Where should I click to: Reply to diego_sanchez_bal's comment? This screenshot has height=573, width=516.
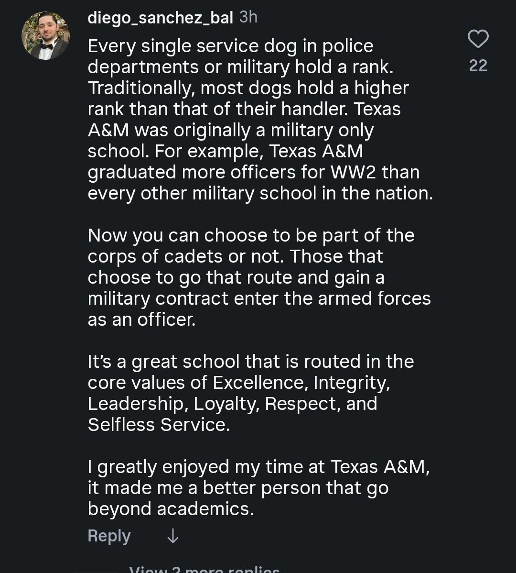coord(109,536)
